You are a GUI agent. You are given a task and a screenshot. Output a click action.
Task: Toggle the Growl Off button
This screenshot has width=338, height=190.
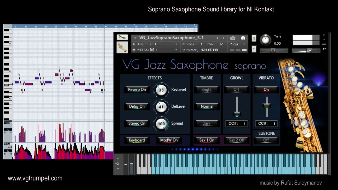pos(236,90)
